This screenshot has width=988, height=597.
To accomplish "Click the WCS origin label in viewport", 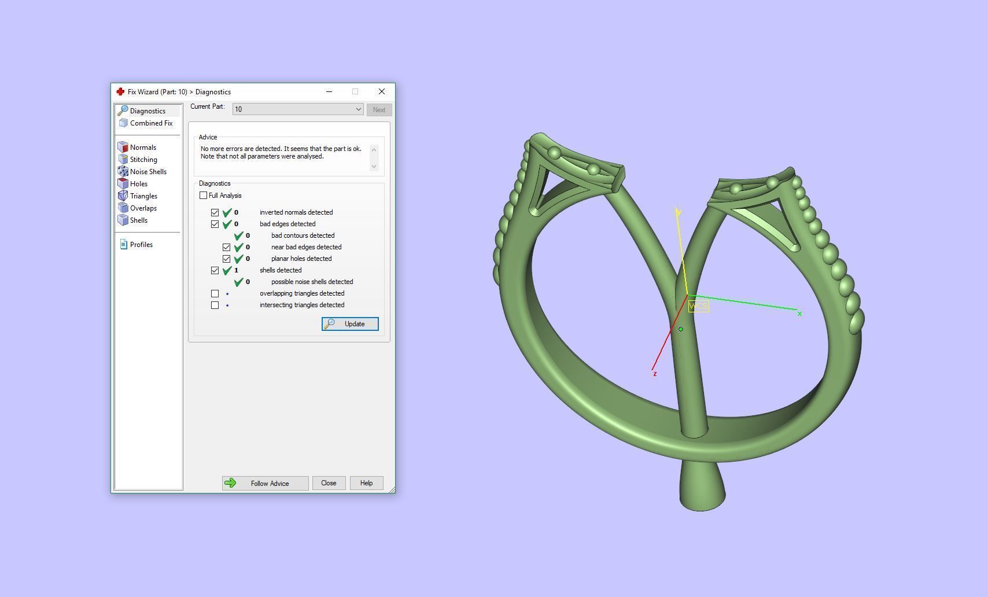I will click(698, 306).
